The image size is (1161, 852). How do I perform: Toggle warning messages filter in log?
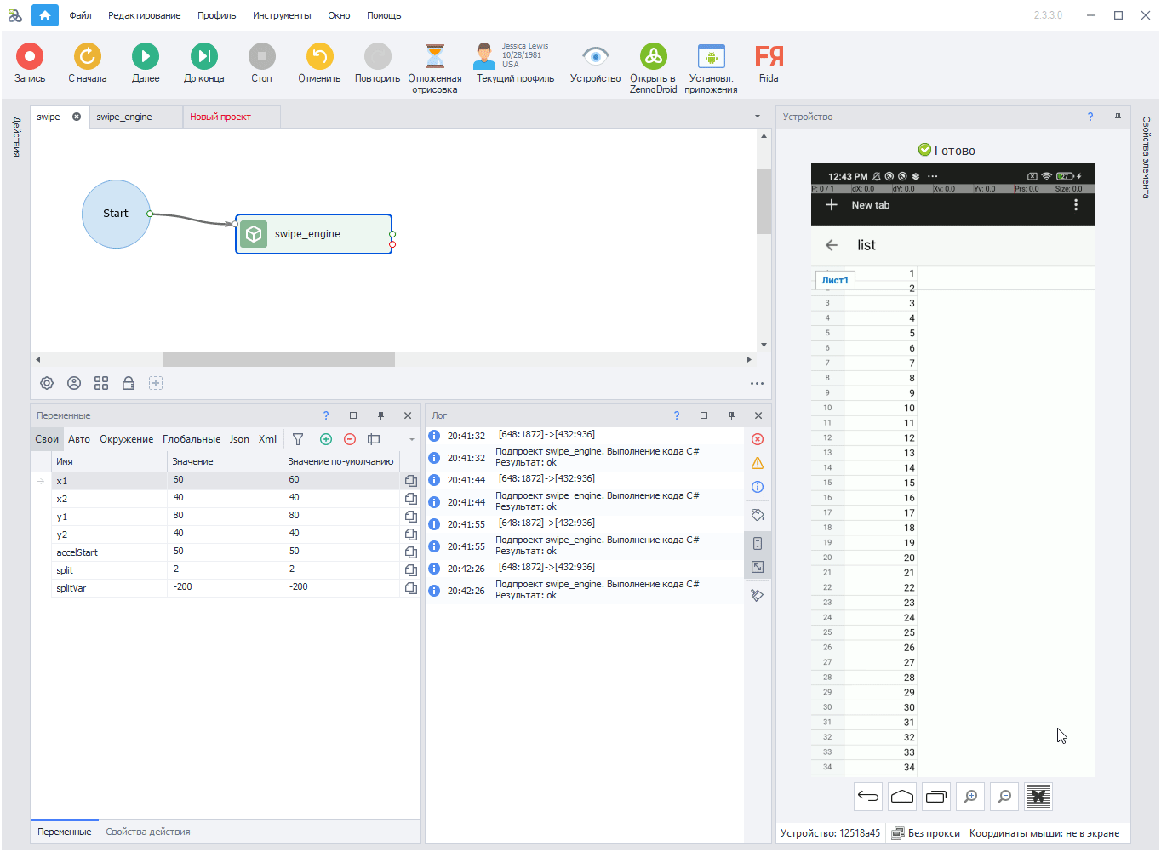pos(758,464)
